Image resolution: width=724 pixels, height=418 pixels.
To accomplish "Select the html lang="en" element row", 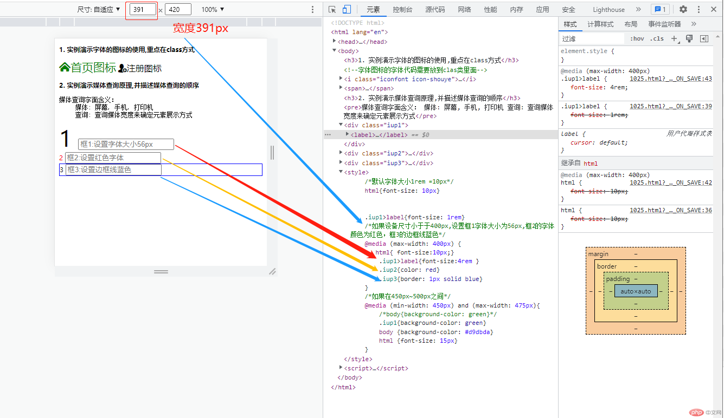I will point(360,32).
